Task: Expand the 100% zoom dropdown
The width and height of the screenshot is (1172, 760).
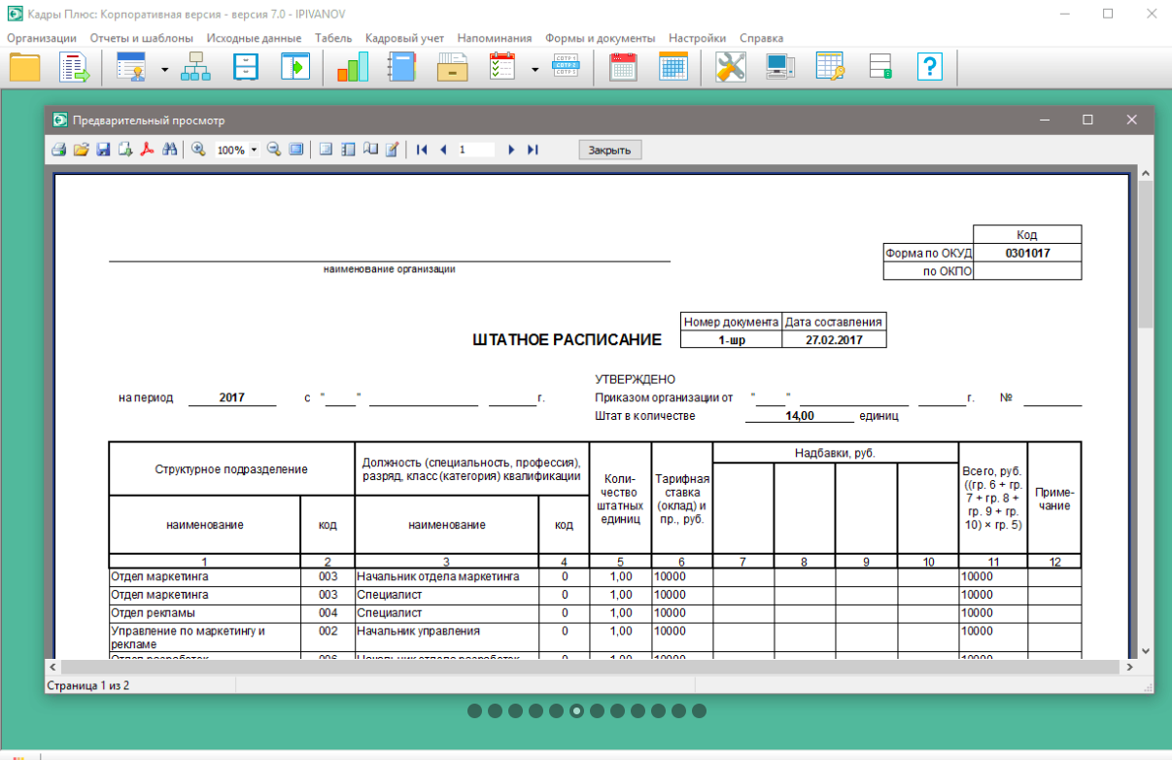Action: 255,151
